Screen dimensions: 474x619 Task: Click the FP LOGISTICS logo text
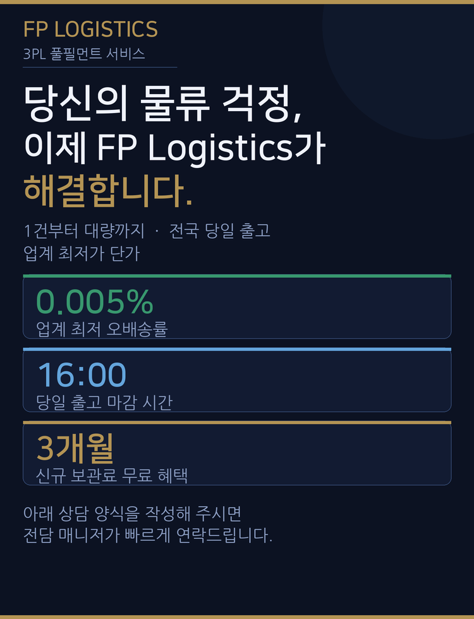90,29
